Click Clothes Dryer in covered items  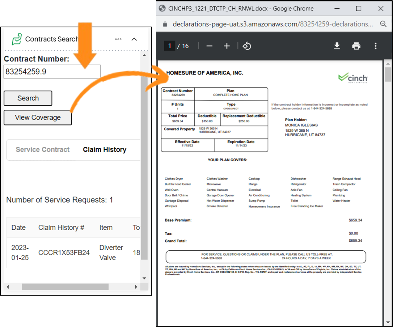174,179
